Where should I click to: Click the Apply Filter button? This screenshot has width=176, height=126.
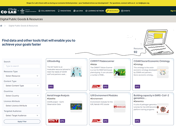tap(22, 121)
